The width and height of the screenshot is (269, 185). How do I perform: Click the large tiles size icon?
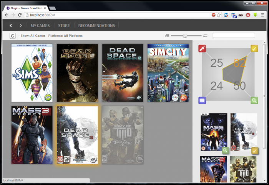click(205, 36)
